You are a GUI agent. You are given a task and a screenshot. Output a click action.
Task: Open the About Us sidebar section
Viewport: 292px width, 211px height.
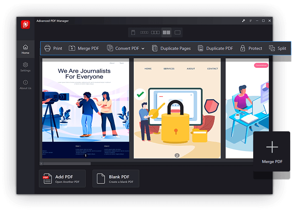click(x=26, y=84)
